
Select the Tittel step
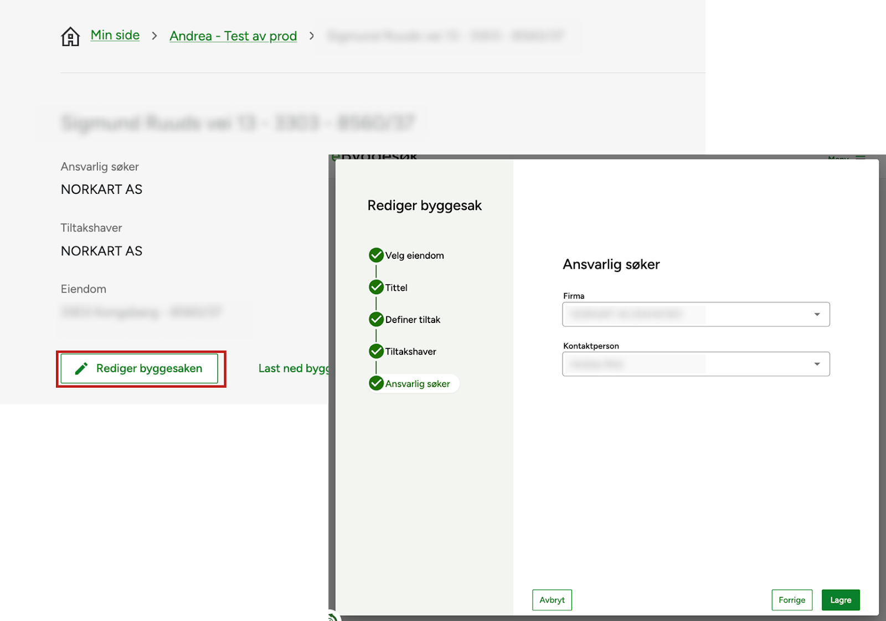(396, 288)
